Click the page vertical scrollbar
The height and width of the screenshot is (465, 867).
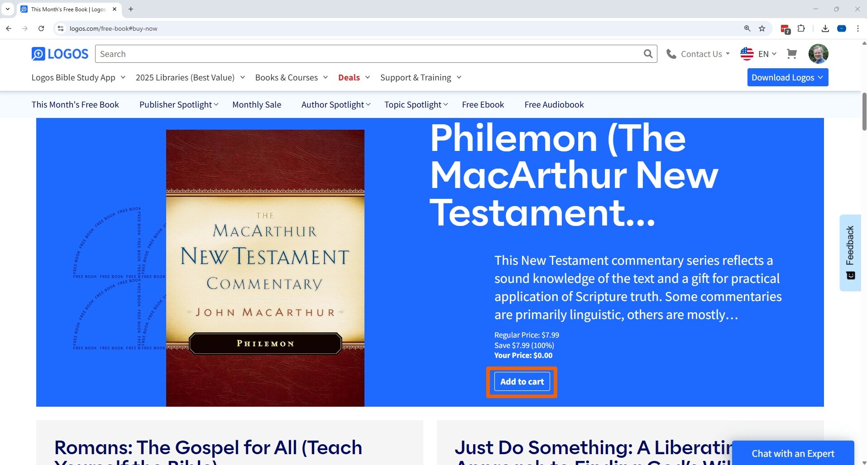864,111
